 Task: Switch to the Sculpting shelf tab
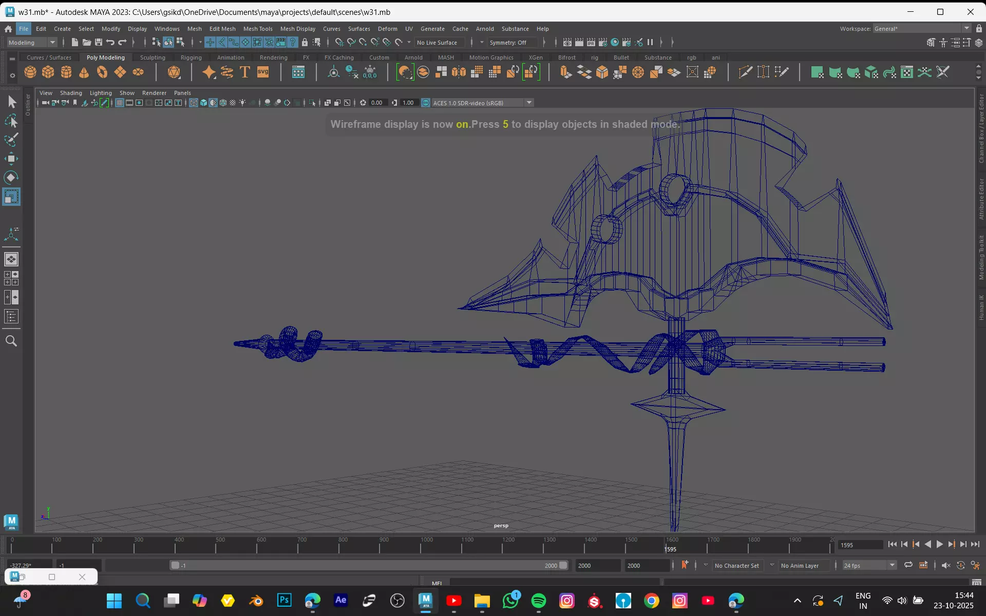(153, 57)
